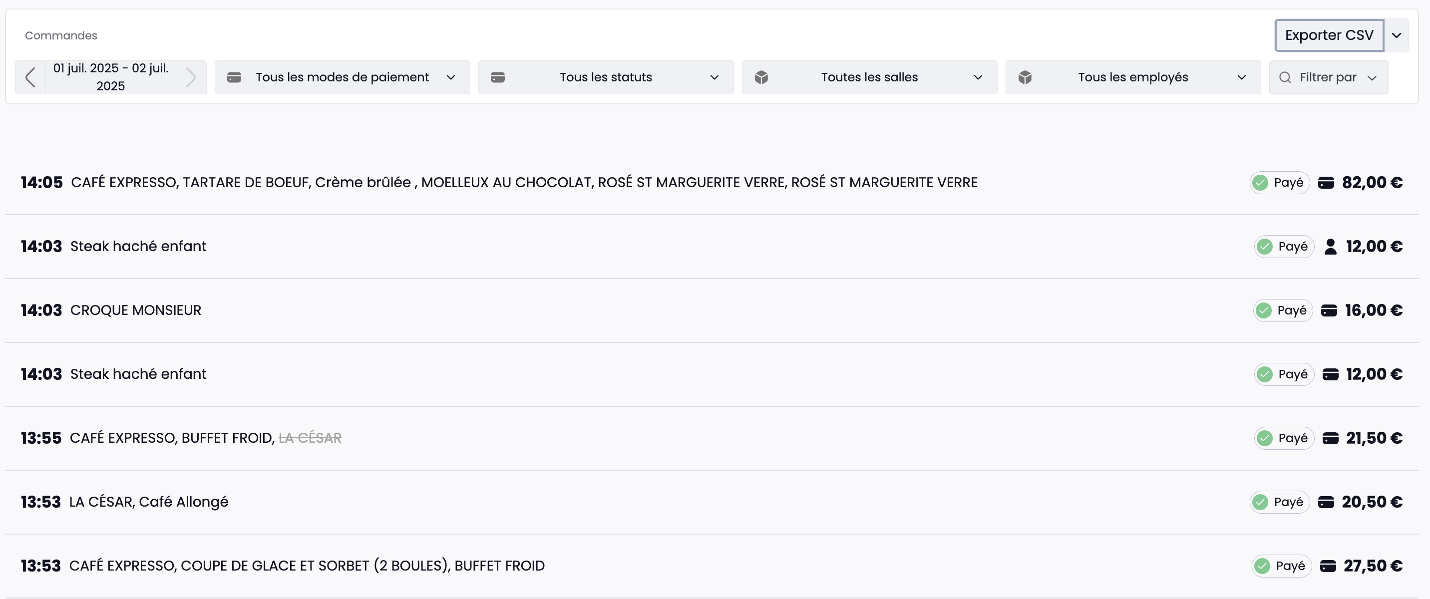The width and height of the screenshot is (1430, 599).
Task: Open the 13:53 LA CÉSAR, Café Allongé order
Action: pos(148,502)
